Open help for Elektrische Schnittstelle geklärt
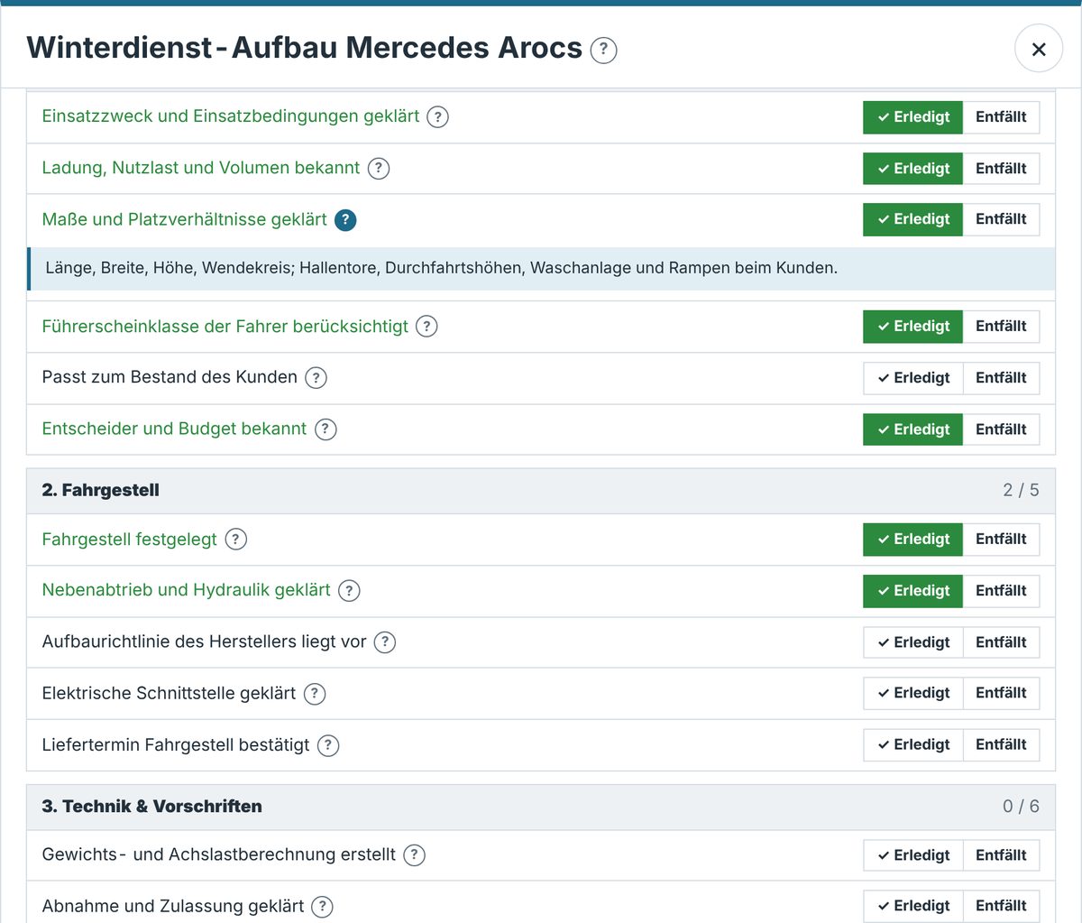The image size is (1082, 923). pyautogui.click(x=315, y=694)
